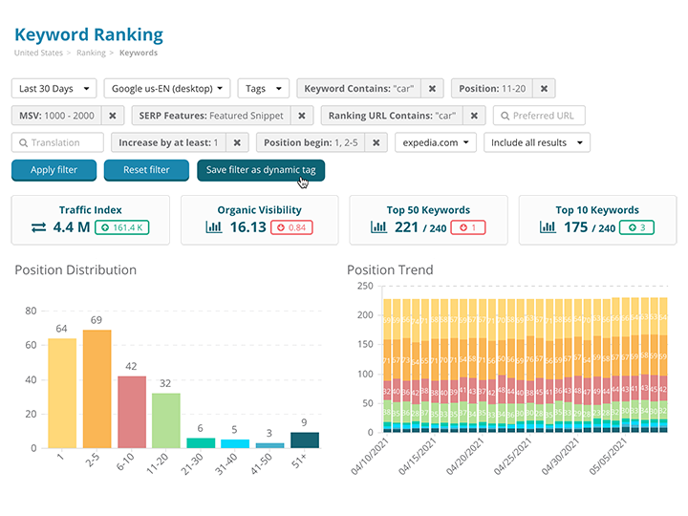The width and height of the screenshot is (688, 516).
Task: Delete the MSV 1000 - 2000 filter
Action: [x=112, y=116]
